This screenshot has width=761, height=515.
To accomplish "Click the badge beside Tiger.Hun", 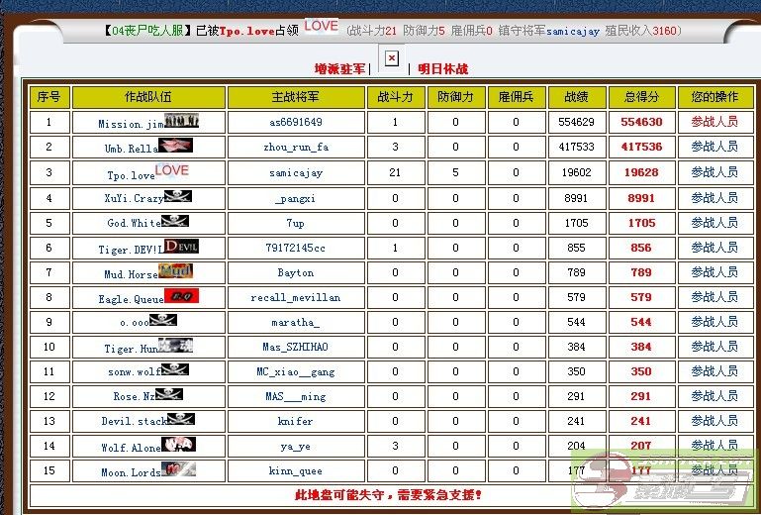I will 175,345.
